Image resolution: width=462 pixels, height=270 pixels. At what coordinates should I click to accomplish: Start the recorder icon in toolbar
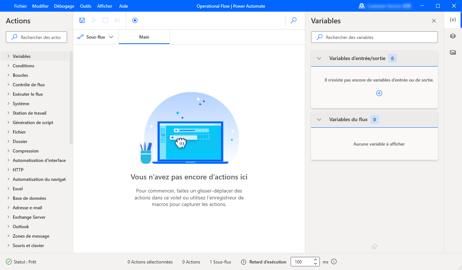tap(135, 20)
